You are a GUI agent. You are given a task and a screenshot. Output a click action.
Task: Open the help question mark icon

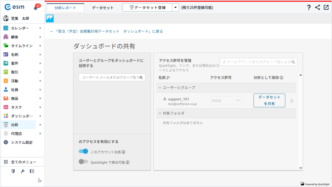point(309,7)
